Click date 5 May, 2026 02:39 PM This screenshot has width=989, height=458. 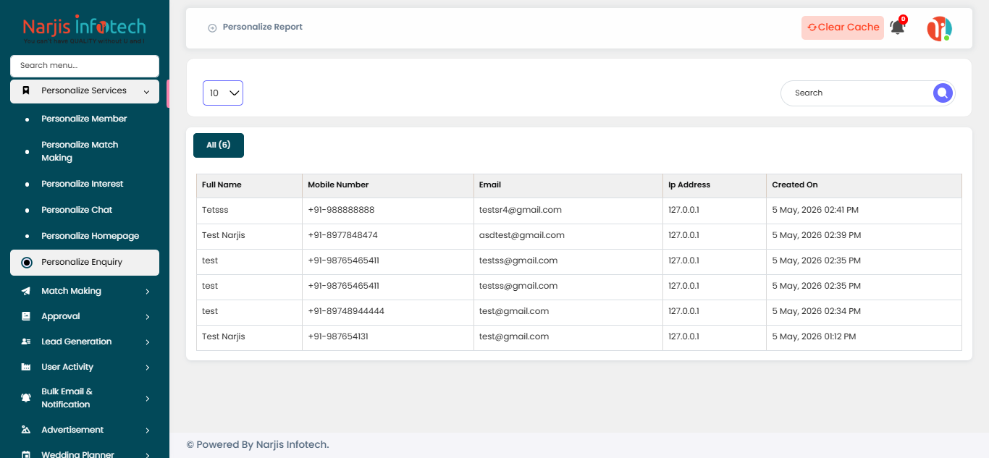pos(817,235)
